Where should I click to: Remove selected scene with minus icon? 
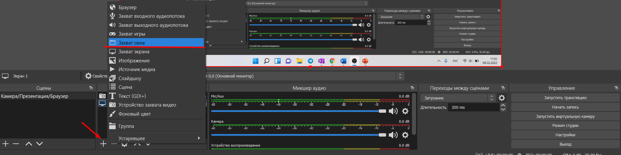[x=16, y=144]
